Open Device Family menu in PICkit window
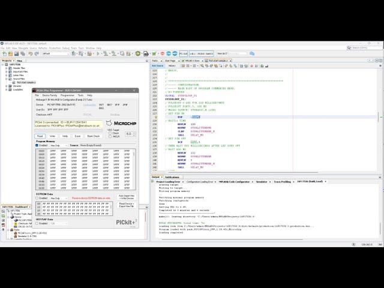The image size is (384, 288). 50,95
